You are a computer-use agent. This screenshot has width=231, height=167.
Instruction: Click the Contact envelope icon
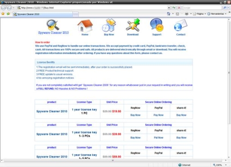(x=181, y=25)
